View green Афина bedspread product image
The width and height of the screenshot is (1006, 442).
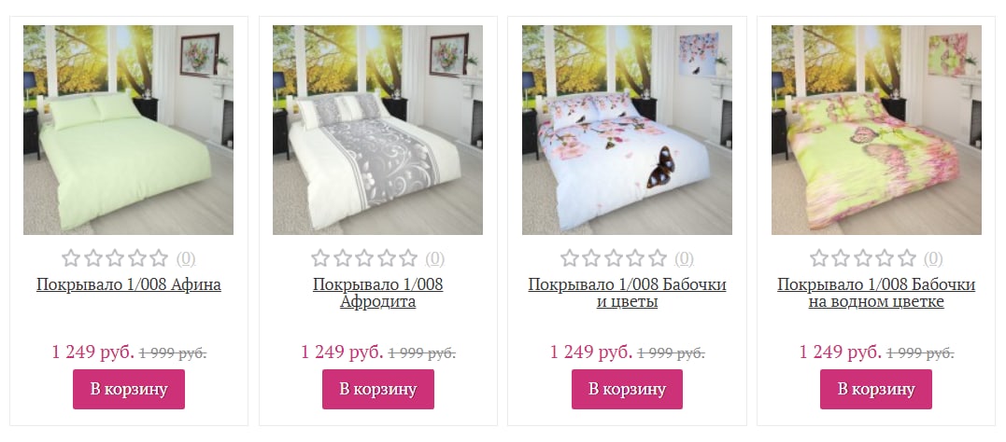point(128,130)
